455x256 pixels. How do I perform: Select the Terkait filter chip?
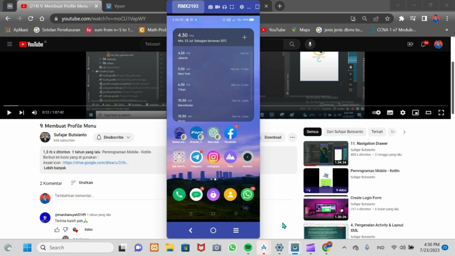click(377, 132)
